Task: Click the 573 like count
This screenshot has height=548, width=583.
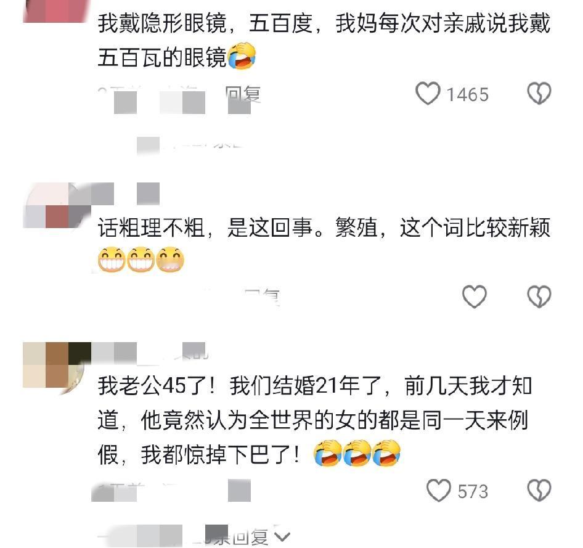Action: click(473, 491)
